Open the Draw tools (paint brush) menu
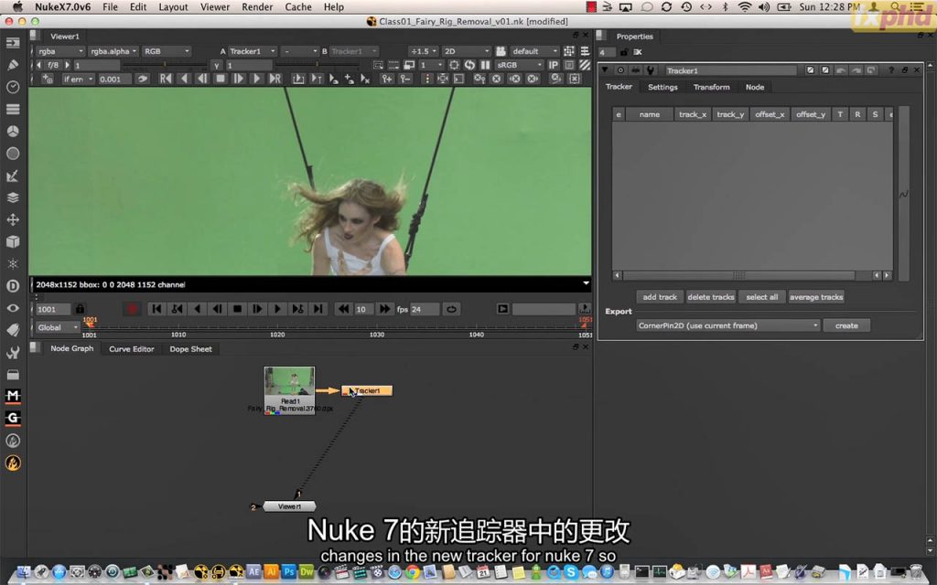The image size is (937, 585). 13,65
